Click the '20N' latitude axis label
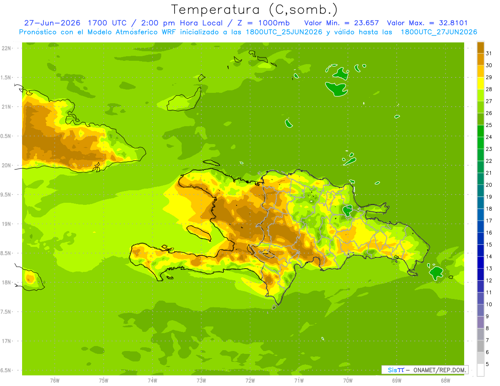Image resolution: width=500 pixels, height=386 pixels. (6, 165)
